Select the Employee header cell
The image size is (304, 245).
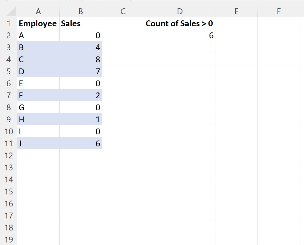tap(38, 23)
